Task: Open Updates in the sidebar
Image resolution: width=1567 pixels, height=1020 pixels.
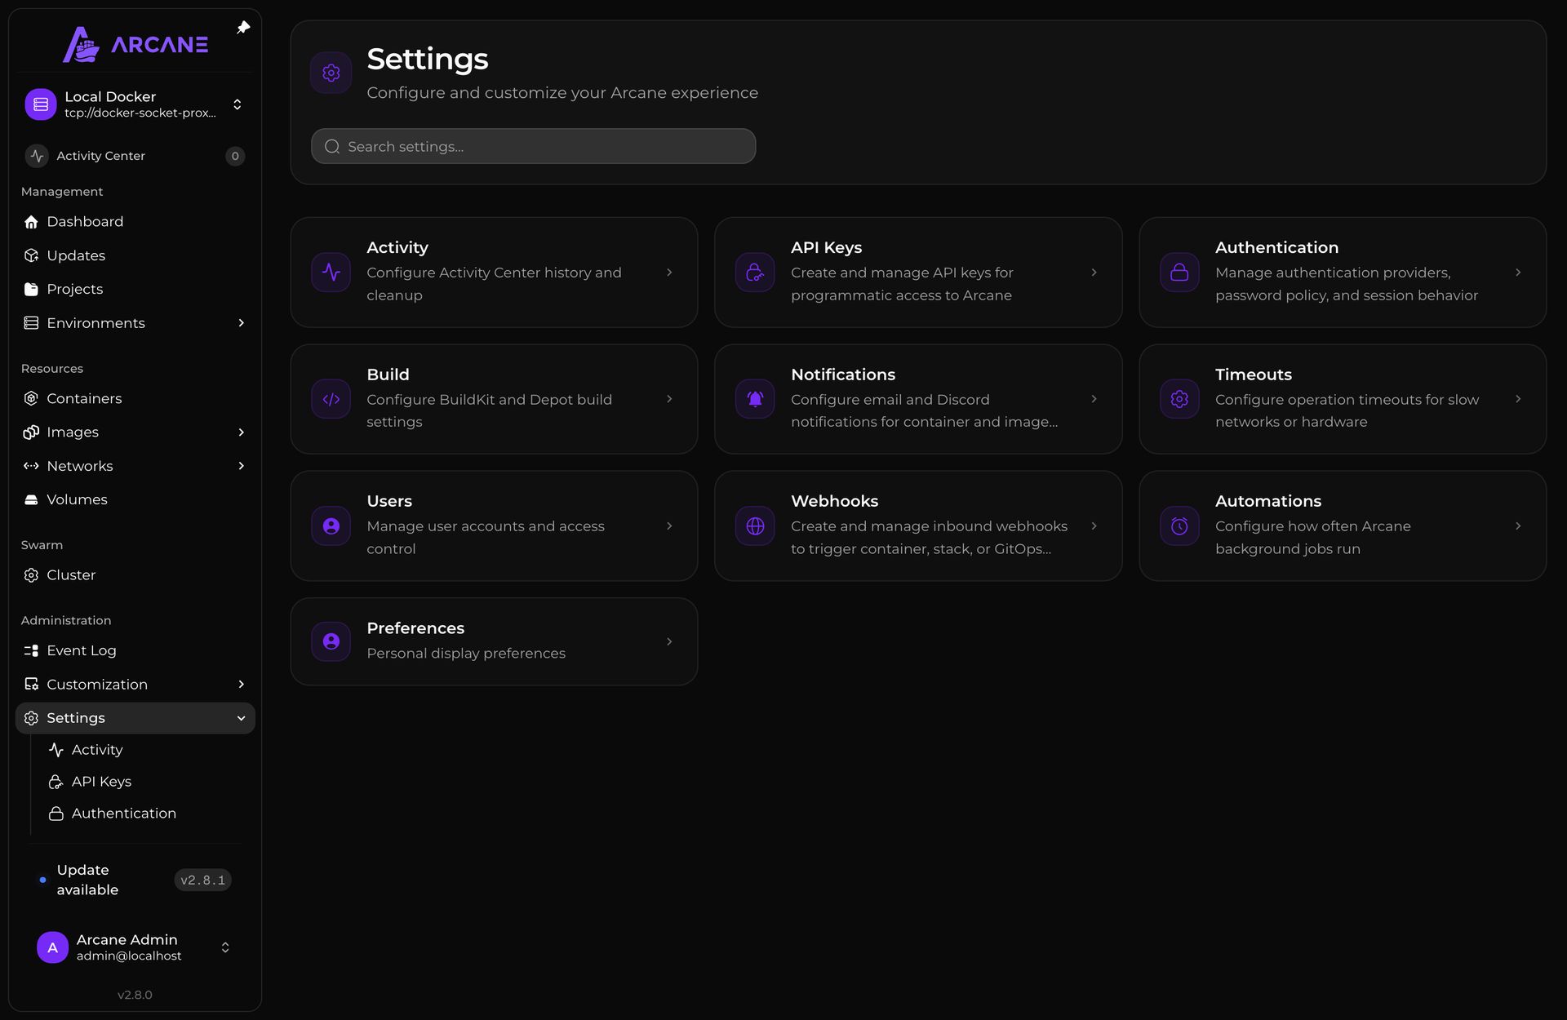Action: pos(135,255)
